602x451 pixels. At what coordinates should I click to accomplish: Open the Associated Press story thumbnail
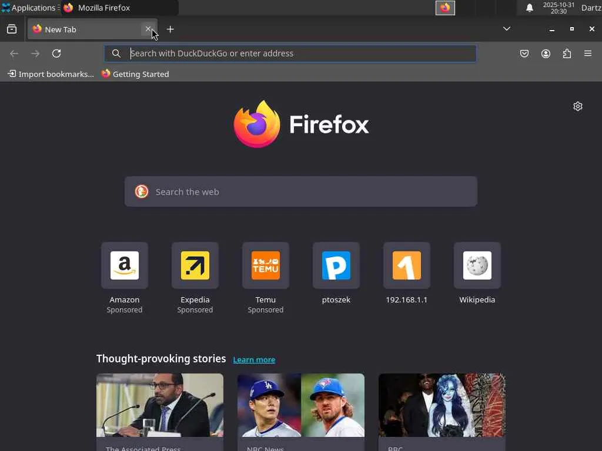tap(160, 405)
